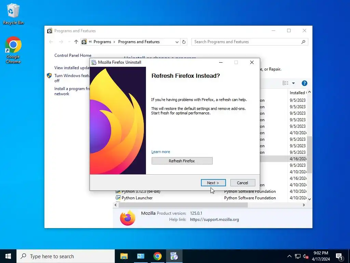Open the view options dropdown arrow
Image resolution: width=350 pixels, height=263 pixels.
click(294, 83)
